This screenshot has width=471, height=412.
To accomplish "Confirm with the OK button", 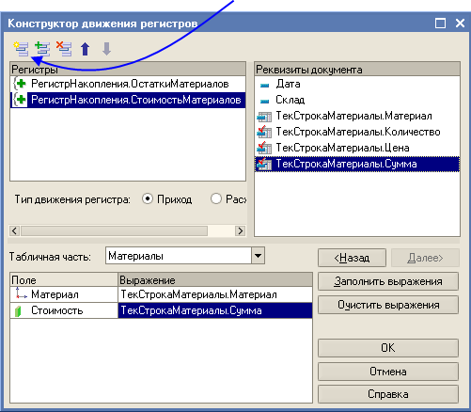I will click(388, 348).
